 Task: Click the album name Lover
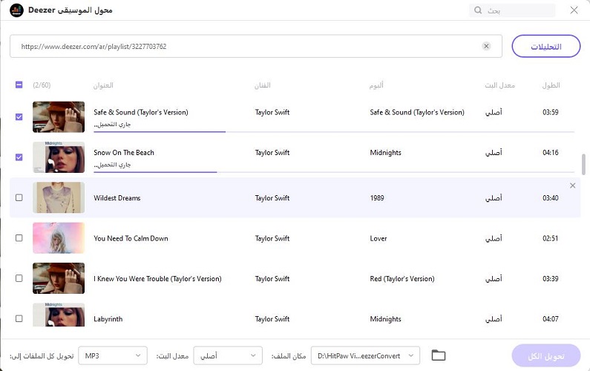click(x=378, y=238)
